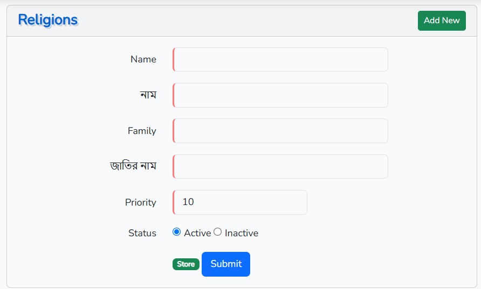This screenshot has width=481, height=289.
Task: Click the Religions page heading
Action: (x=48, y=20)
